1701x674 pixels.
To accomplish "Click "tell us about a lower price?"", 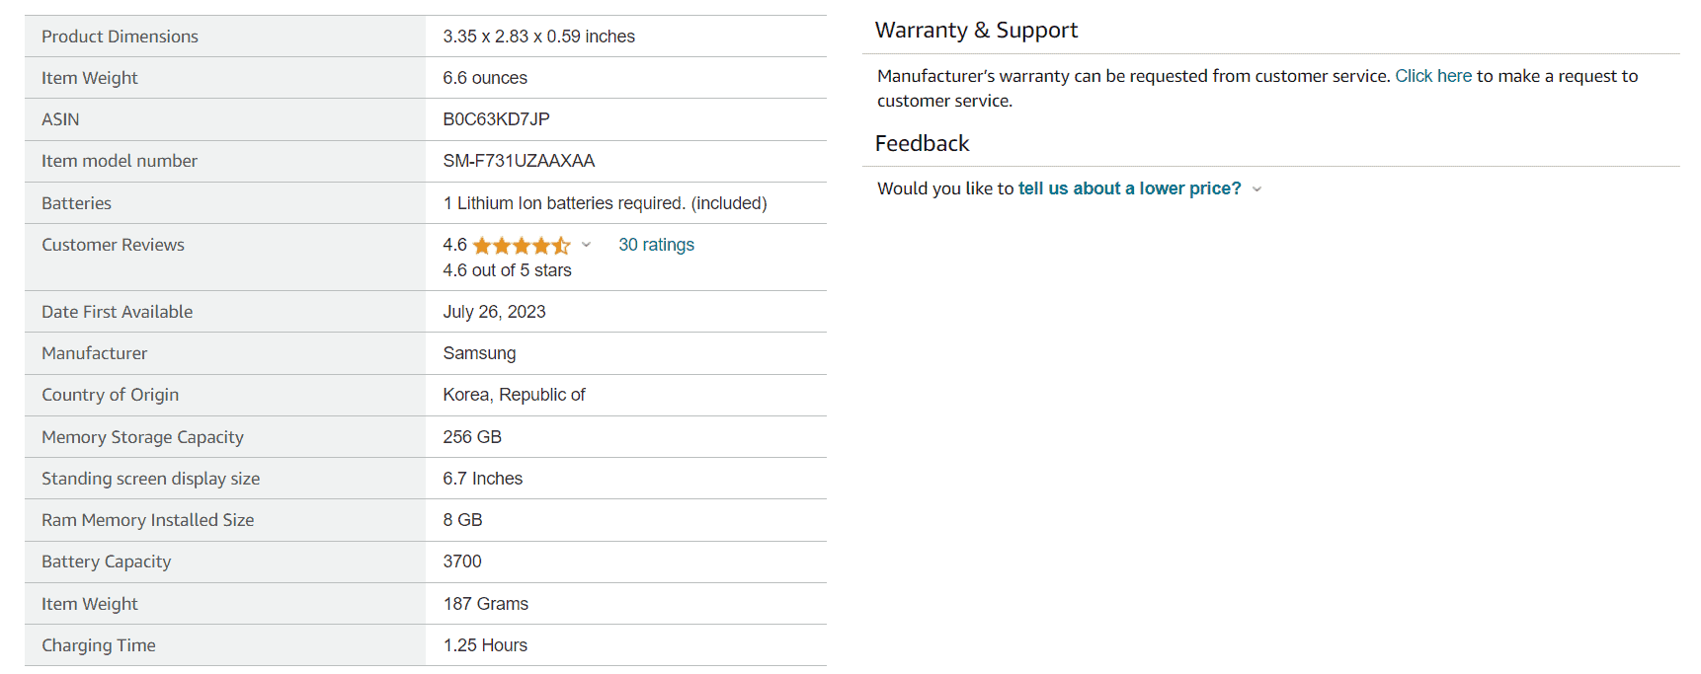I will (x=1129, y=188).
